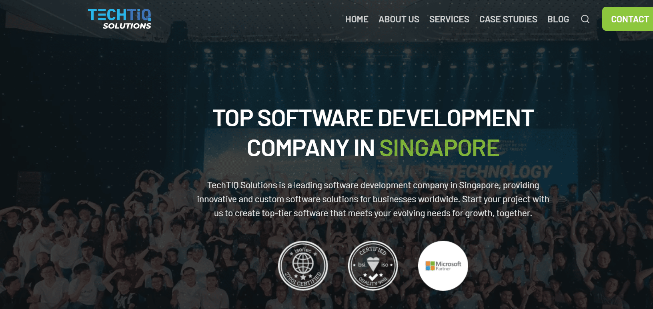Viewport: 653px width, 309px height.
Task: Visit the BLOG menu link
Action: coord(558,19)
